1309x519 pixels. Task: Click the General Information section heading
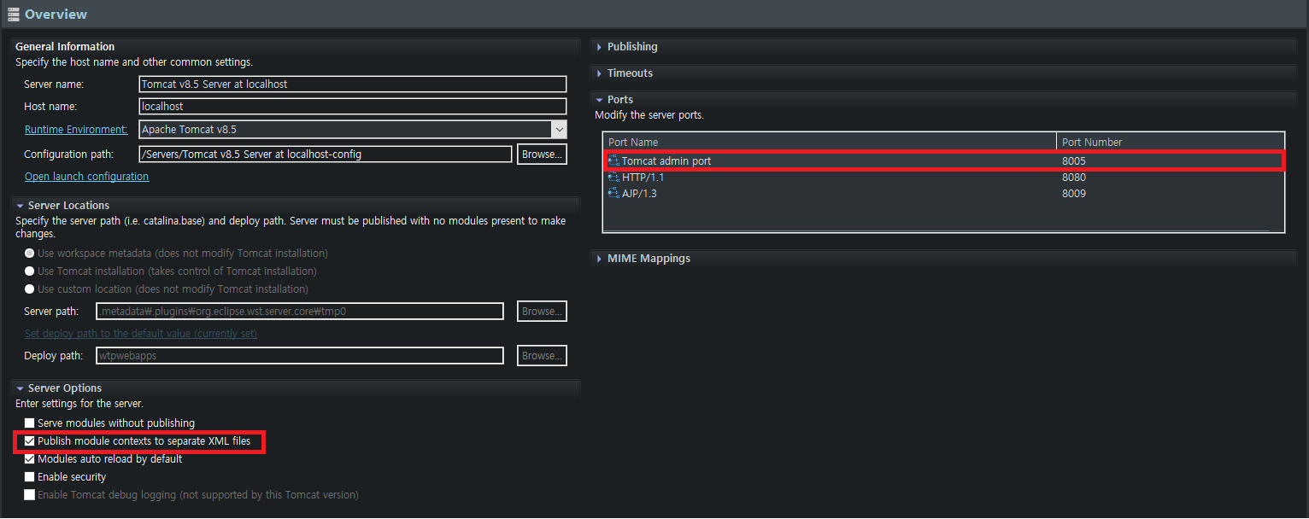click(65, 47)
